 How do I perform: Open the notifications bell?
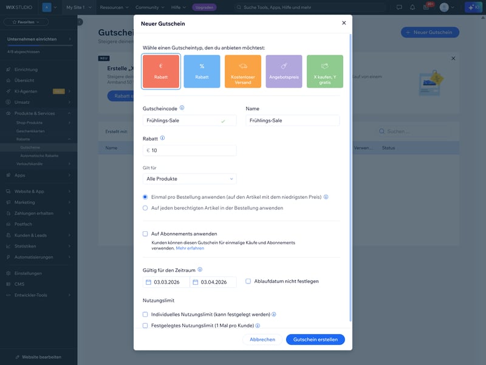tap(412, 7)
